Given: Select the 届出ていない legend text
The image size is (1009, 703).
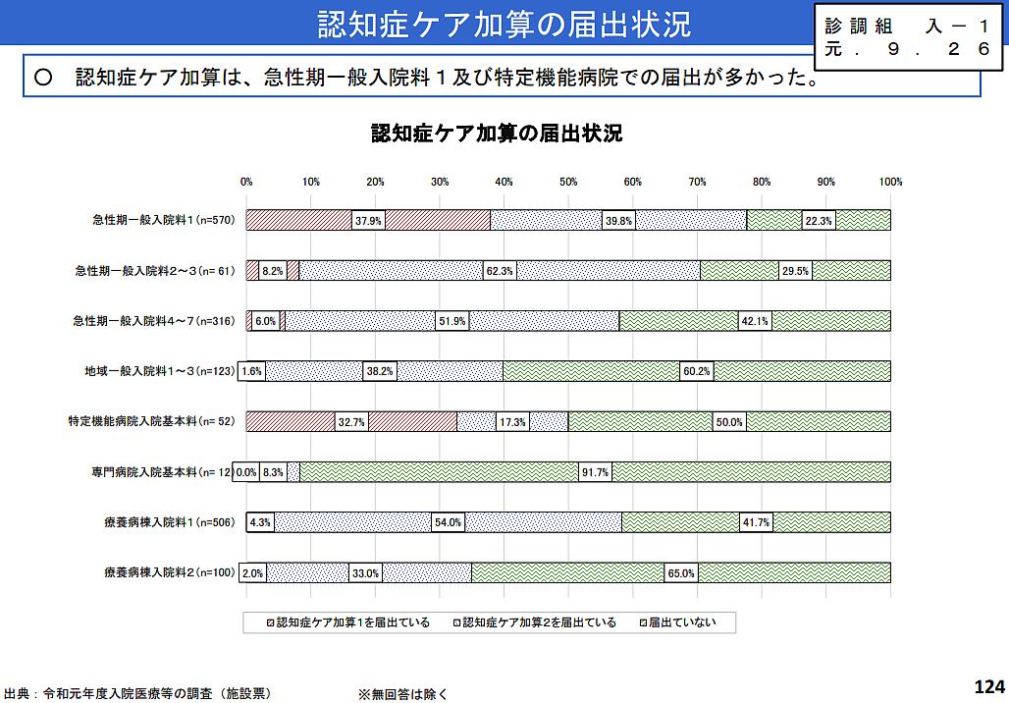Looking at the screenshot, I should click(x=682, y=622).
